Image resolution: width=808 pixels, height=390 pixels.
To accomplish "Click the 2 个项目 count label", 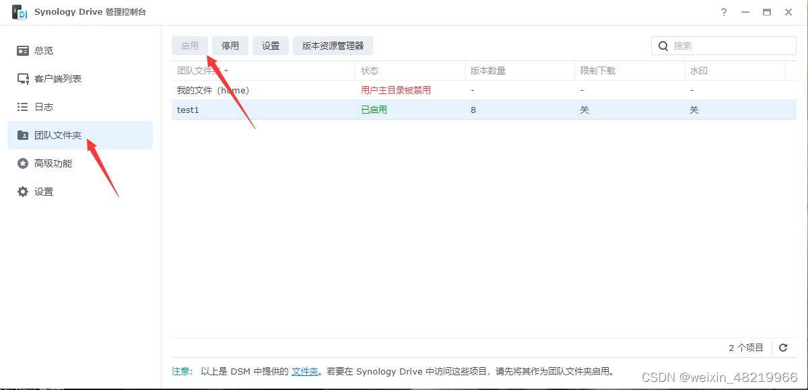I will point(746,348).
